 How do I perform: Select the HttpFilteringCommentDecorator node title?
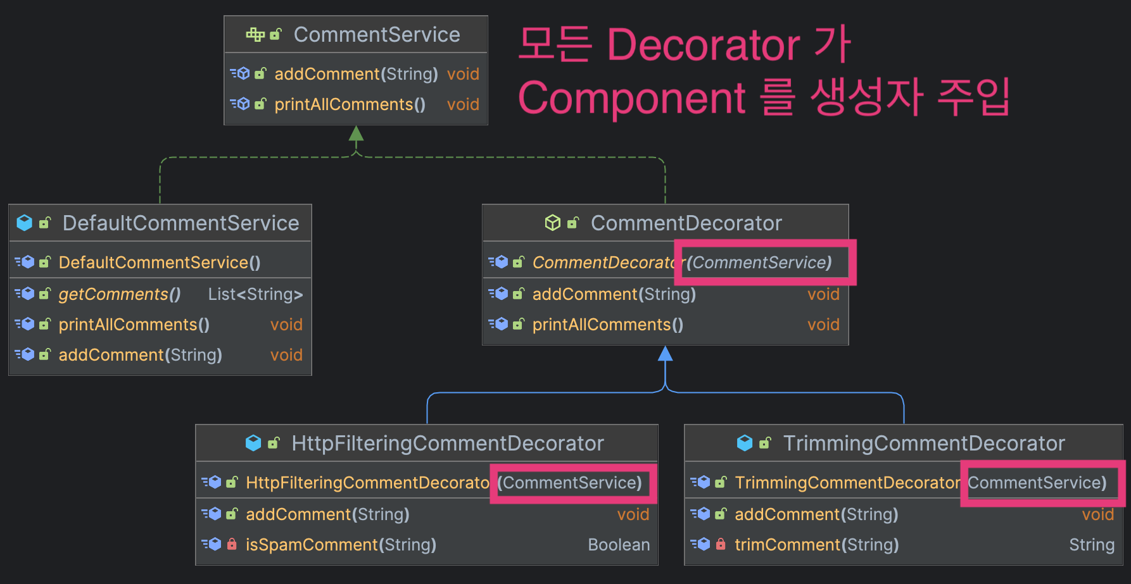(x=448, y=444)
